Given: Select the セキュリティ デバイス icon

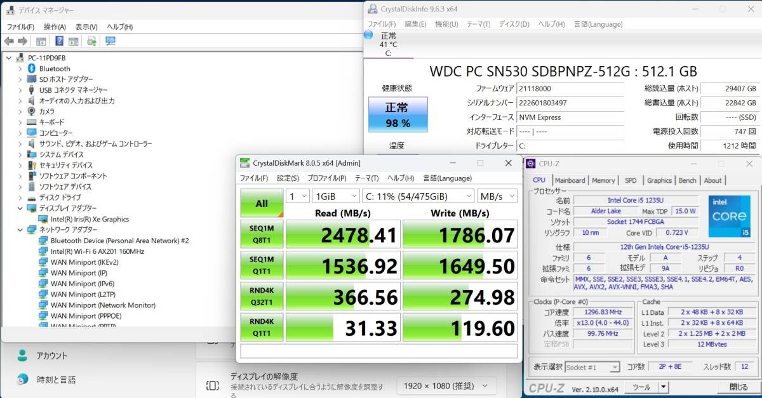Looking at the screenshot, I should pos(32,165).
